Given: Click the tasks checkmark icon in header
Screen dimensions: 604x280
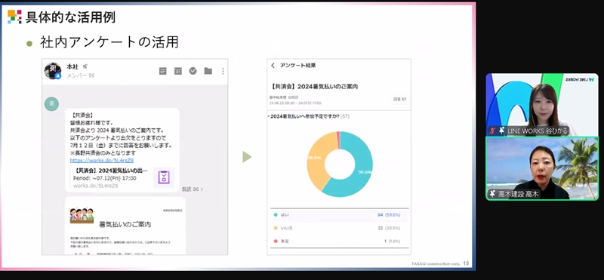Looking at the screenshot, I should (193, 71).
